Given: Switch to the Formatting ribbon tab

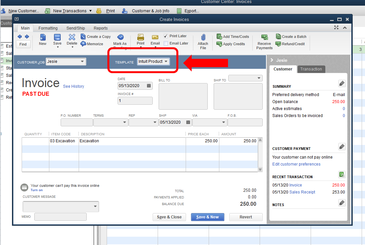Looking at the screenshot, I should pos(48,28).
